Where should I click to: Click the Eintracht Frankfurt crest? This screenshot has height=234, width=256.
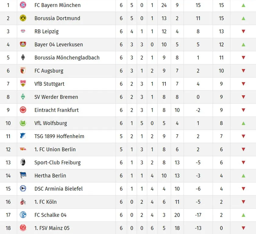click(23, 110)
